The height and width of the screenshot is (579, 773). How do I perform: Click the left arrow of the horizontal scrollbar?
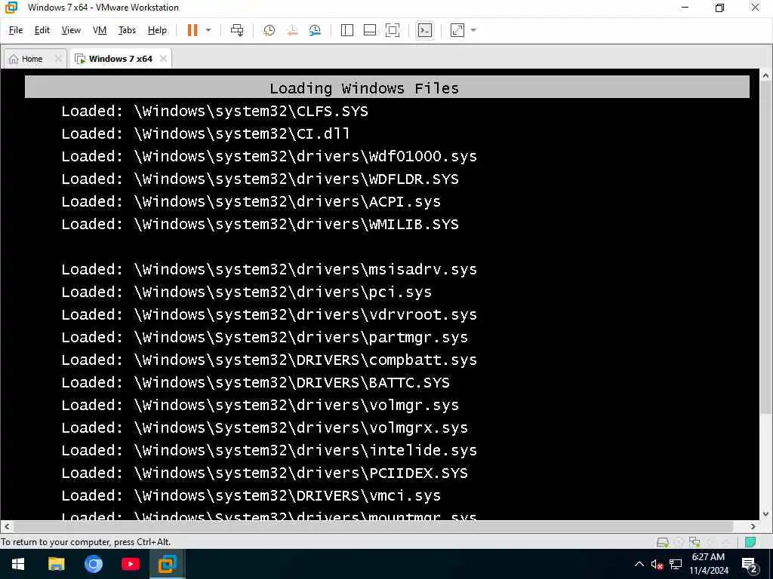pyautogui.click(x=6, y=525)
